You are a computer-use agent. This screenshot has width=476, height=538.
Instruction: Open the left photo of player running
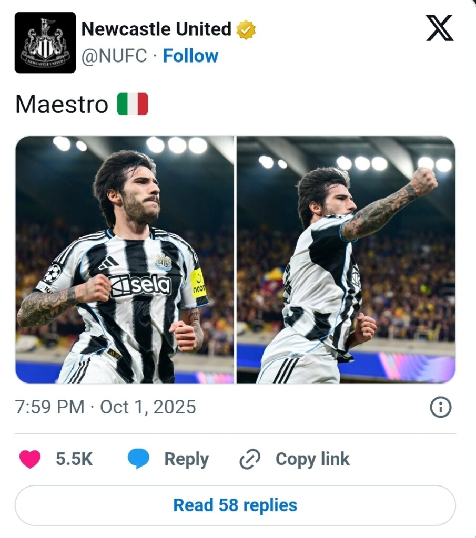(x=125, y=260)
